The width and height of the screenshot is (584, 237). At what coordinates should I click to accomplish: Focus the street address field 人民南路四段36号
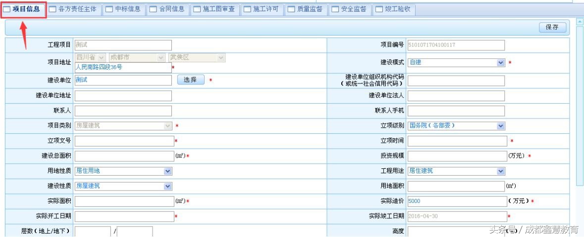coord(123,68)
